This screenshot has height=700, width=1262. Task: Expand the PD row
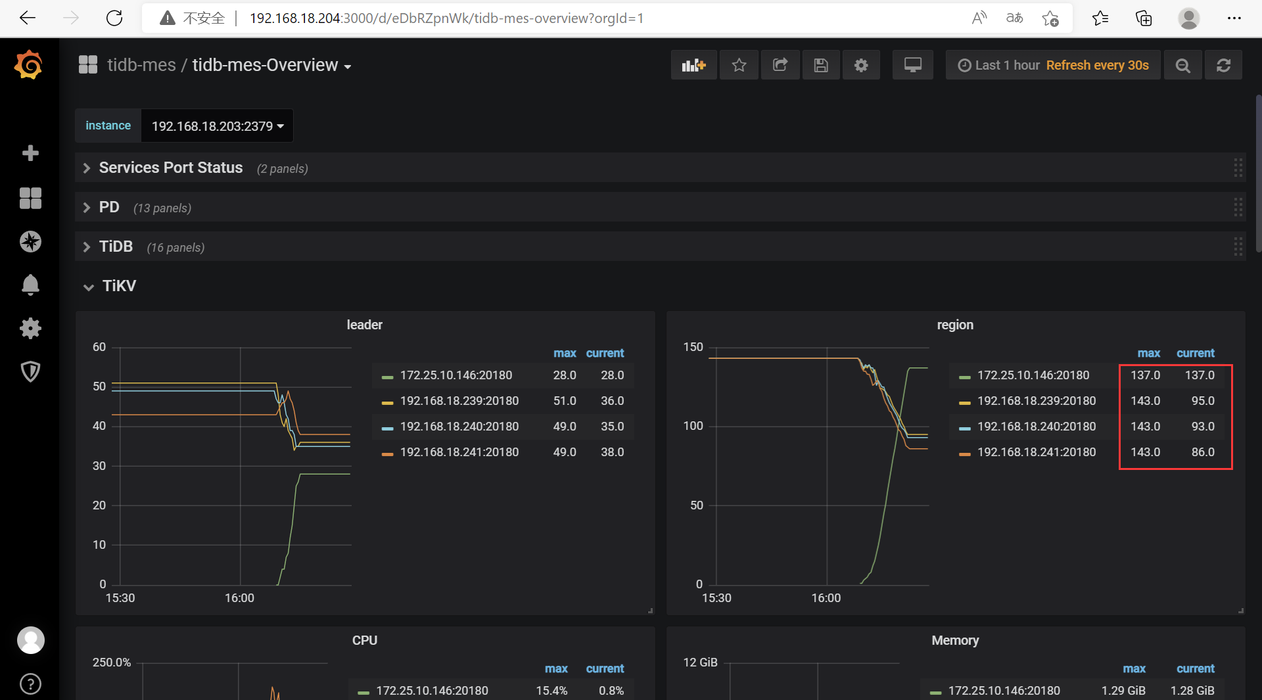point(109,208)
